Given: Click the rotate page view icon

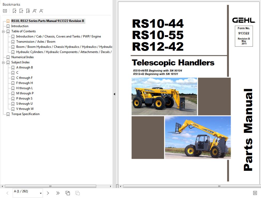Looking at the screenshot, I should pos(68,193).
